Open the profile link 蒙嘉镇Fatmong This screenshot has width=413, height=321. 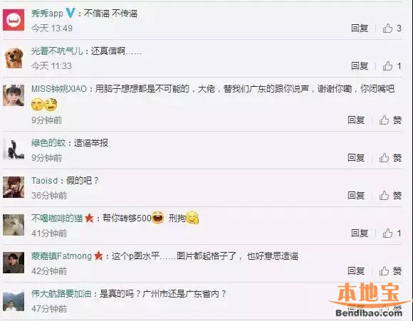click(x=61, y=256)
